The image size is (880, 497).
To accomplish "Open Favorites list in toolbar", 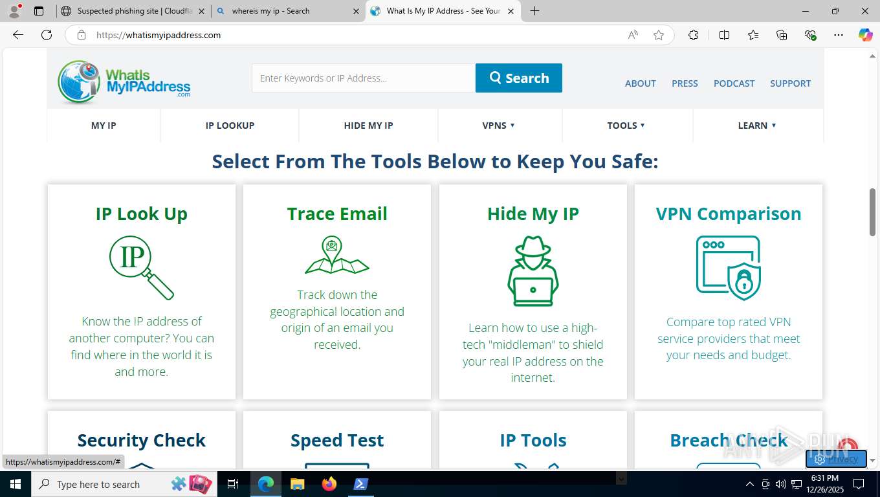I will [753, 35].
